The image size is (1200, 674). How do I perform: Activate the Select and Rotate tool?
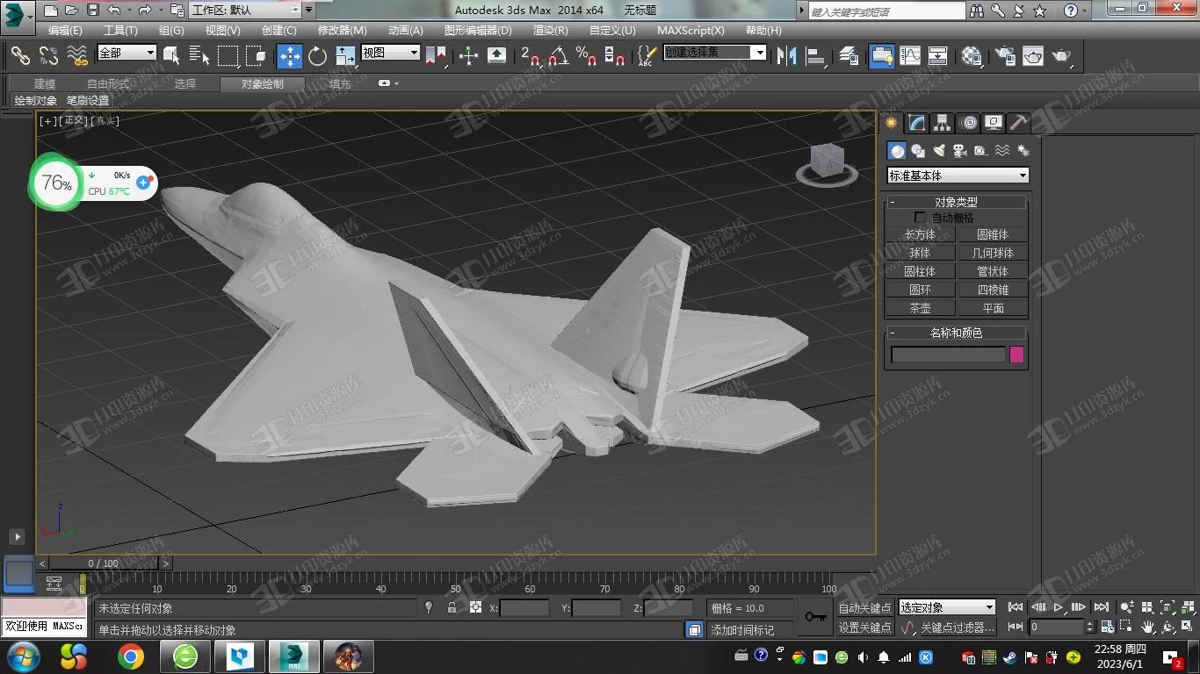coord(317,55)
